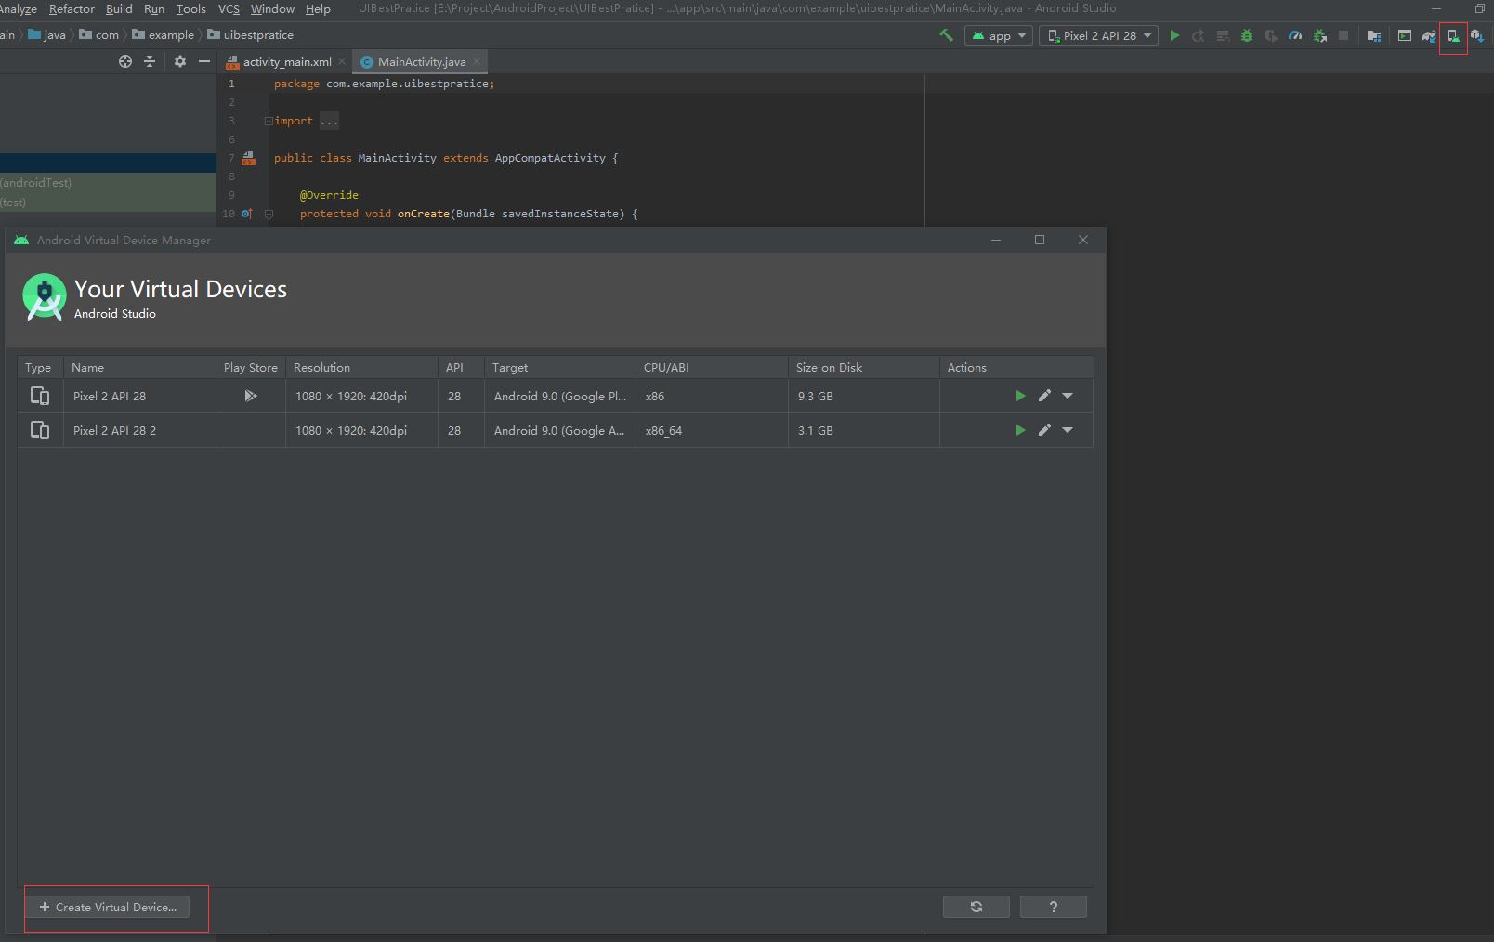
Task: Click the uibestpratice breadcrumb folder
Action: coord(251,35)
